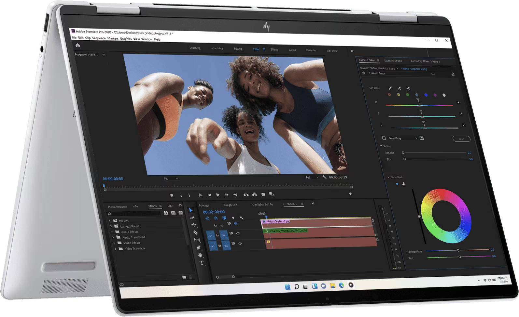Screen dimensions: 519x317
Task: Expand the Video Effects folder
Action: click(x=114, y=243)
